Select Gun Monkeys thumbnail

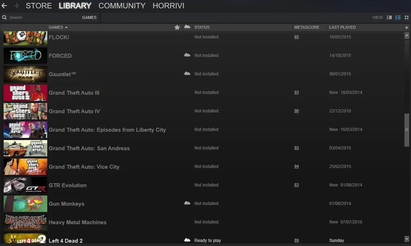pos(25,204)
